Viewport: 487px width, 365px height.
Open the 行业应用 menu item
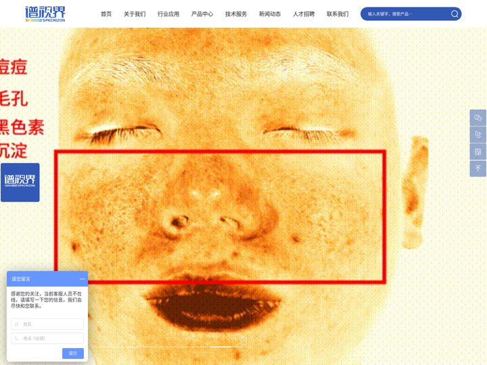point(168,14)
